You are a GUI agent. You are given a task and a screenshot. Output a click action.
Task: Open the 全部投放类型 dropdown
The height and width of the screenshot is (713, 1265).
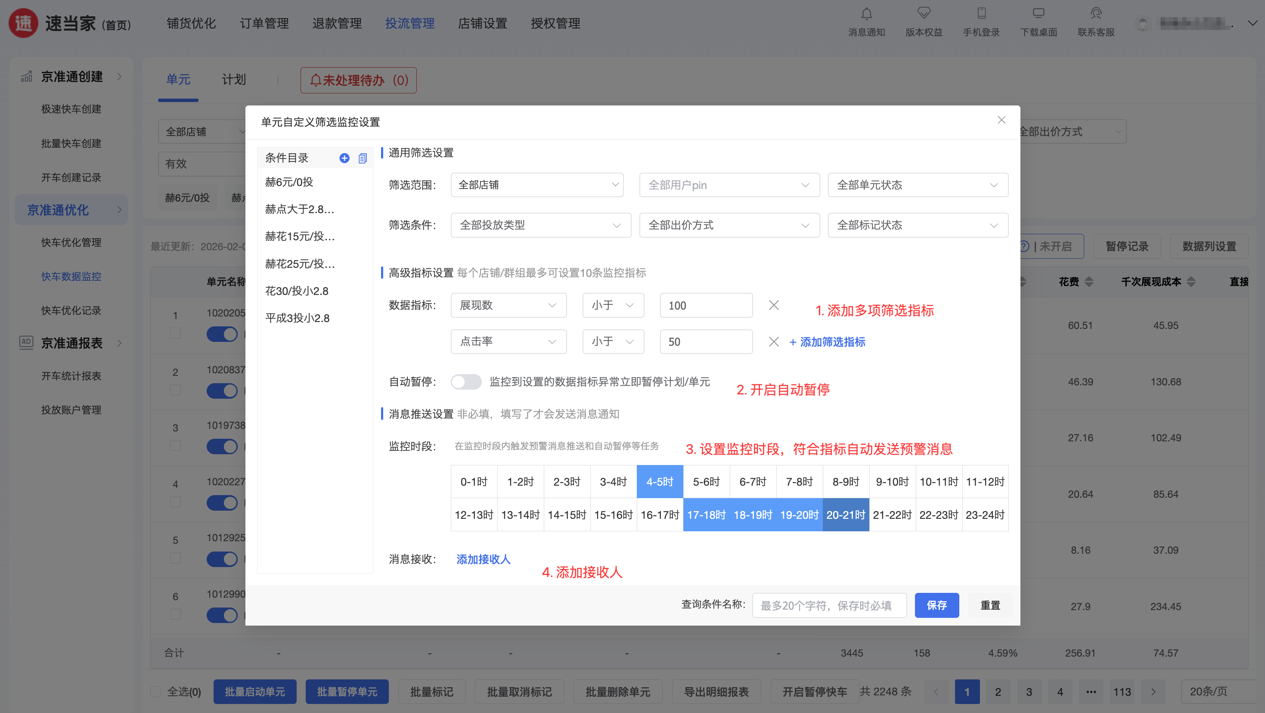tap(540, 225)
